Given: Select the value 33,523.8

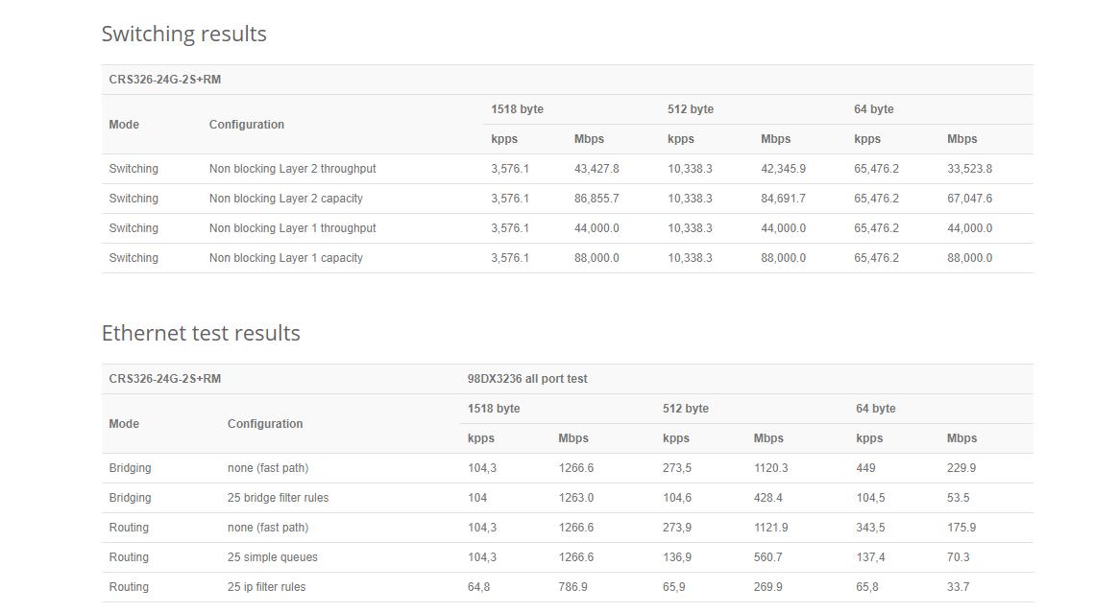Looking at the screenshot, I should [969, 169].
